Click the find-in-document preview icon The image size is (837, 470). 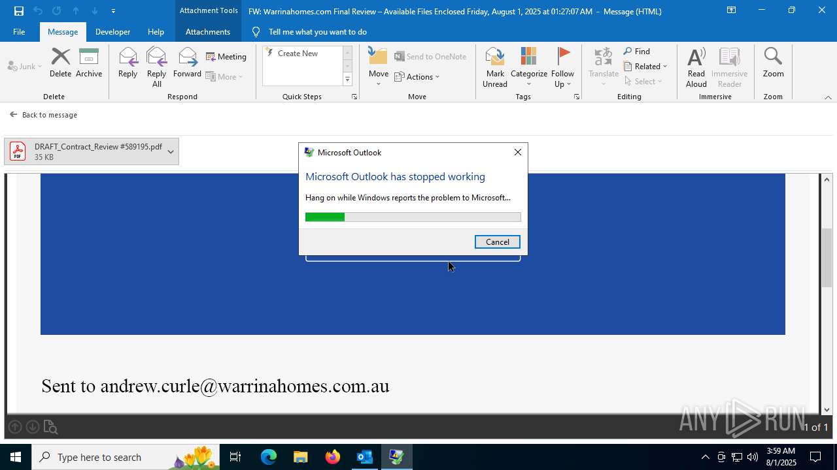pos(50,427)
